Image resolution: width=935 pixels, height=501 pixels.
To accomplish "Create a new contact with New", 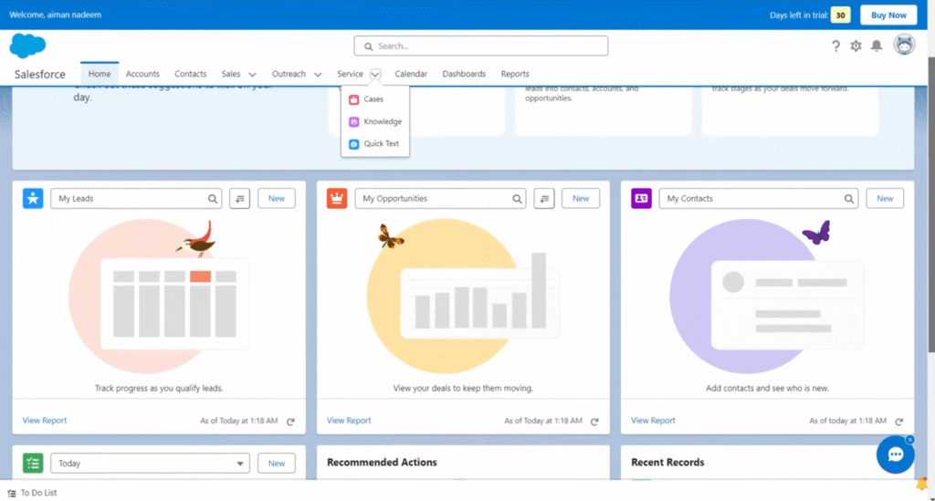I will tap(885, 198).
